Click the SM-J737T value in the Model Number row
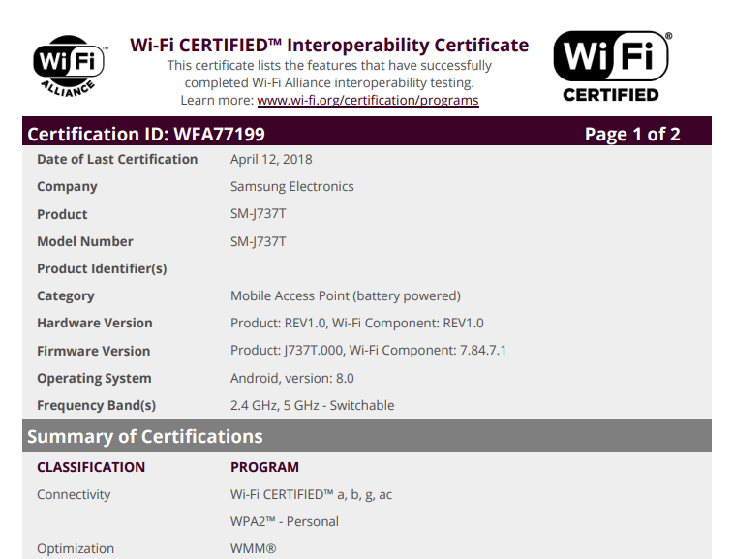Image resolution: width=733 pixels, height=559 pixels. coord(258,241)
